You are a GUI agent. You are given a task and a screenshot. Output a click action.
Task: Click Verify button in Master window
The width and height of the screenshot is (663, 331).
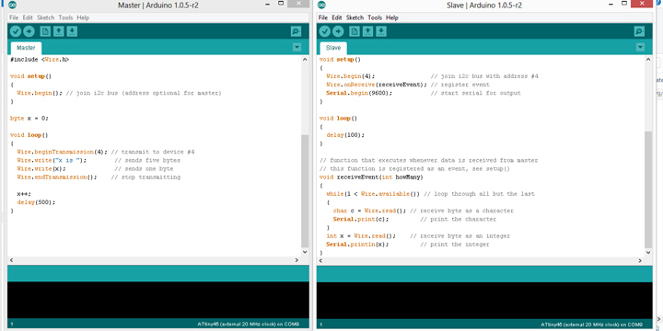pos(16,31)
